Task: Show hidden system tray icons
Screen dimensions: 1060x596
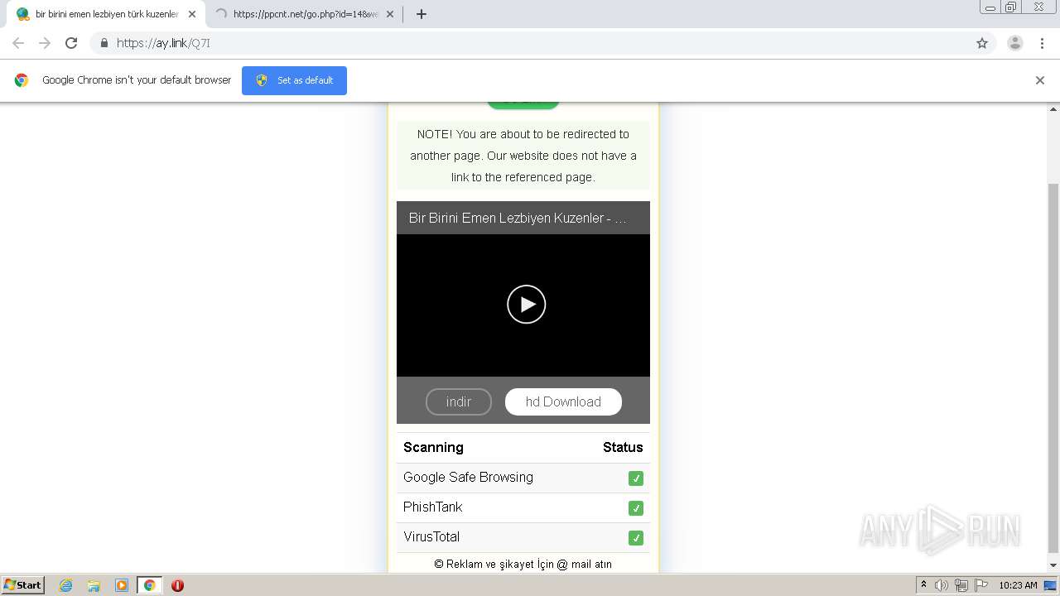Action: (x=924, y=585)
